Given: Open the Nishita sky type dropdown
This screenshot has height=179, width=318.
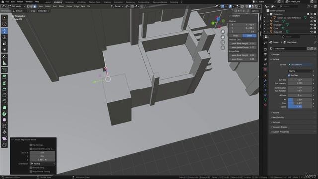Looking at the screenshot, I should click(x=300, y=71).
